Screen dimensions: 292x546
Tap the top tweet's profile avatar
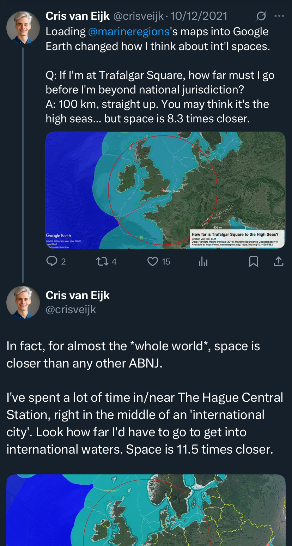23,28
